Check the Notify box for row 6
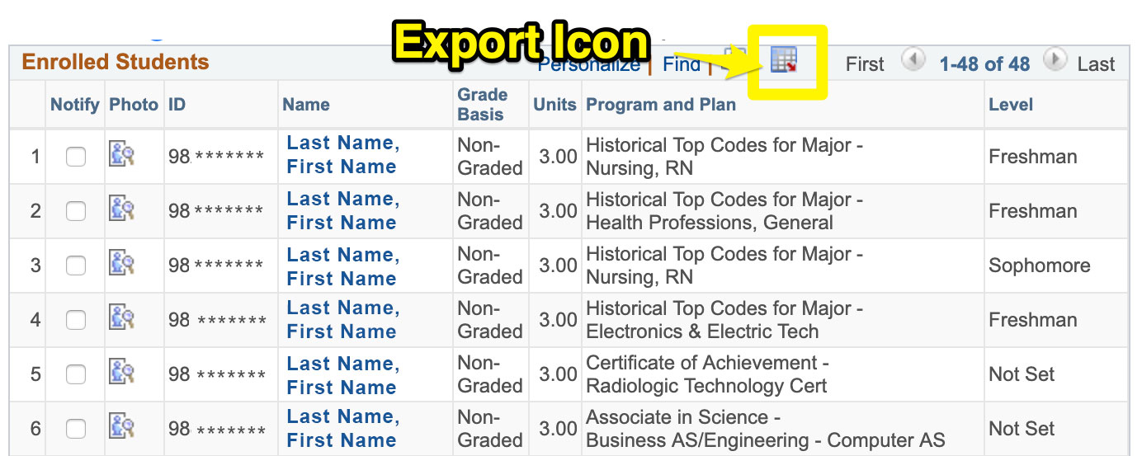 (76, 428)
